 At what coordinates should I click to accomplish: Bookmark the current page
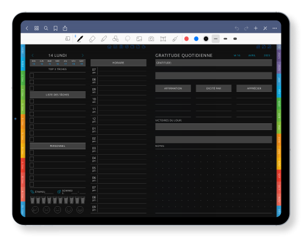coord(56,28)
